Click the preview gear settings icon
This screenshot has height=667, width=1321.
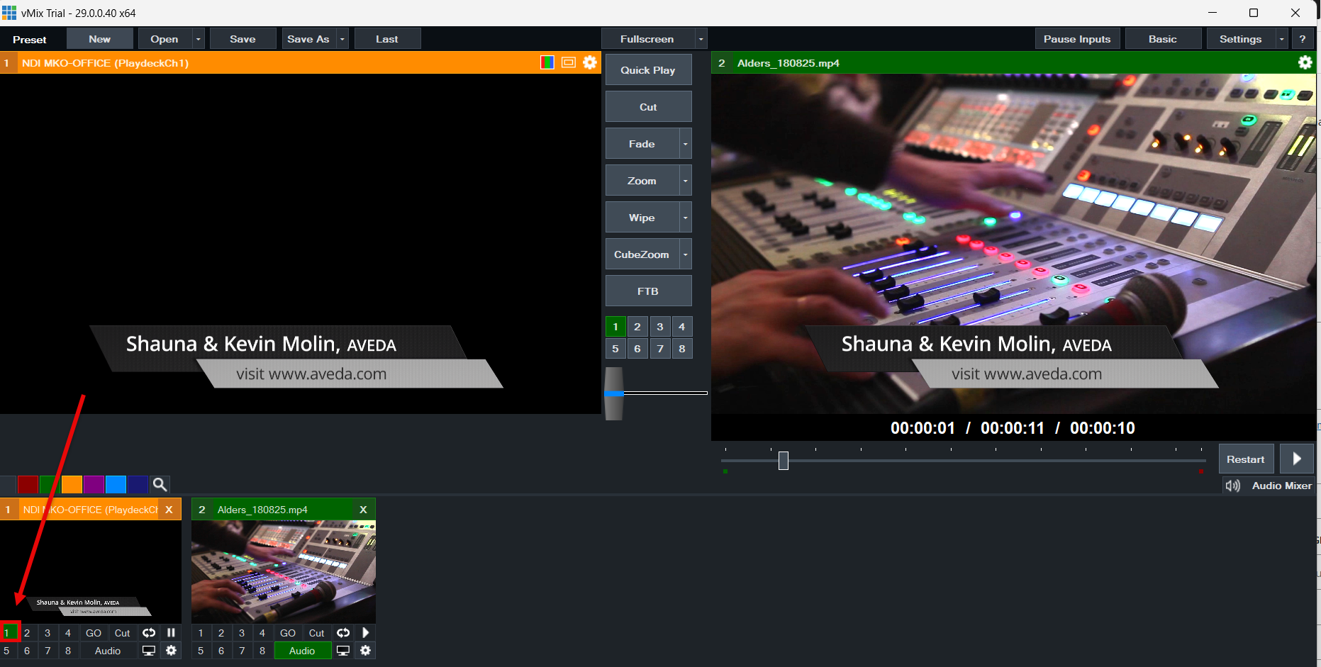(x=590, y=62)
